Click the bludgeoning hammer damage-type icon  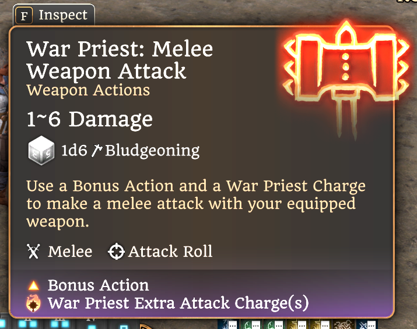click(x=97, y=150)
